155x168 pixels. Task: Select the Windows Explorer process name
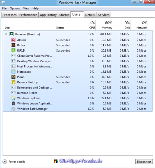coord(28,98)
